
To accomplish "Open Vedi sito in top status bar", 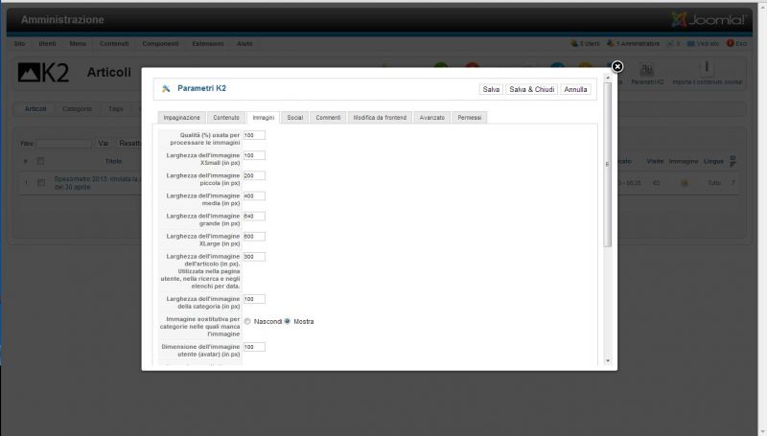I will pos(703,43).
